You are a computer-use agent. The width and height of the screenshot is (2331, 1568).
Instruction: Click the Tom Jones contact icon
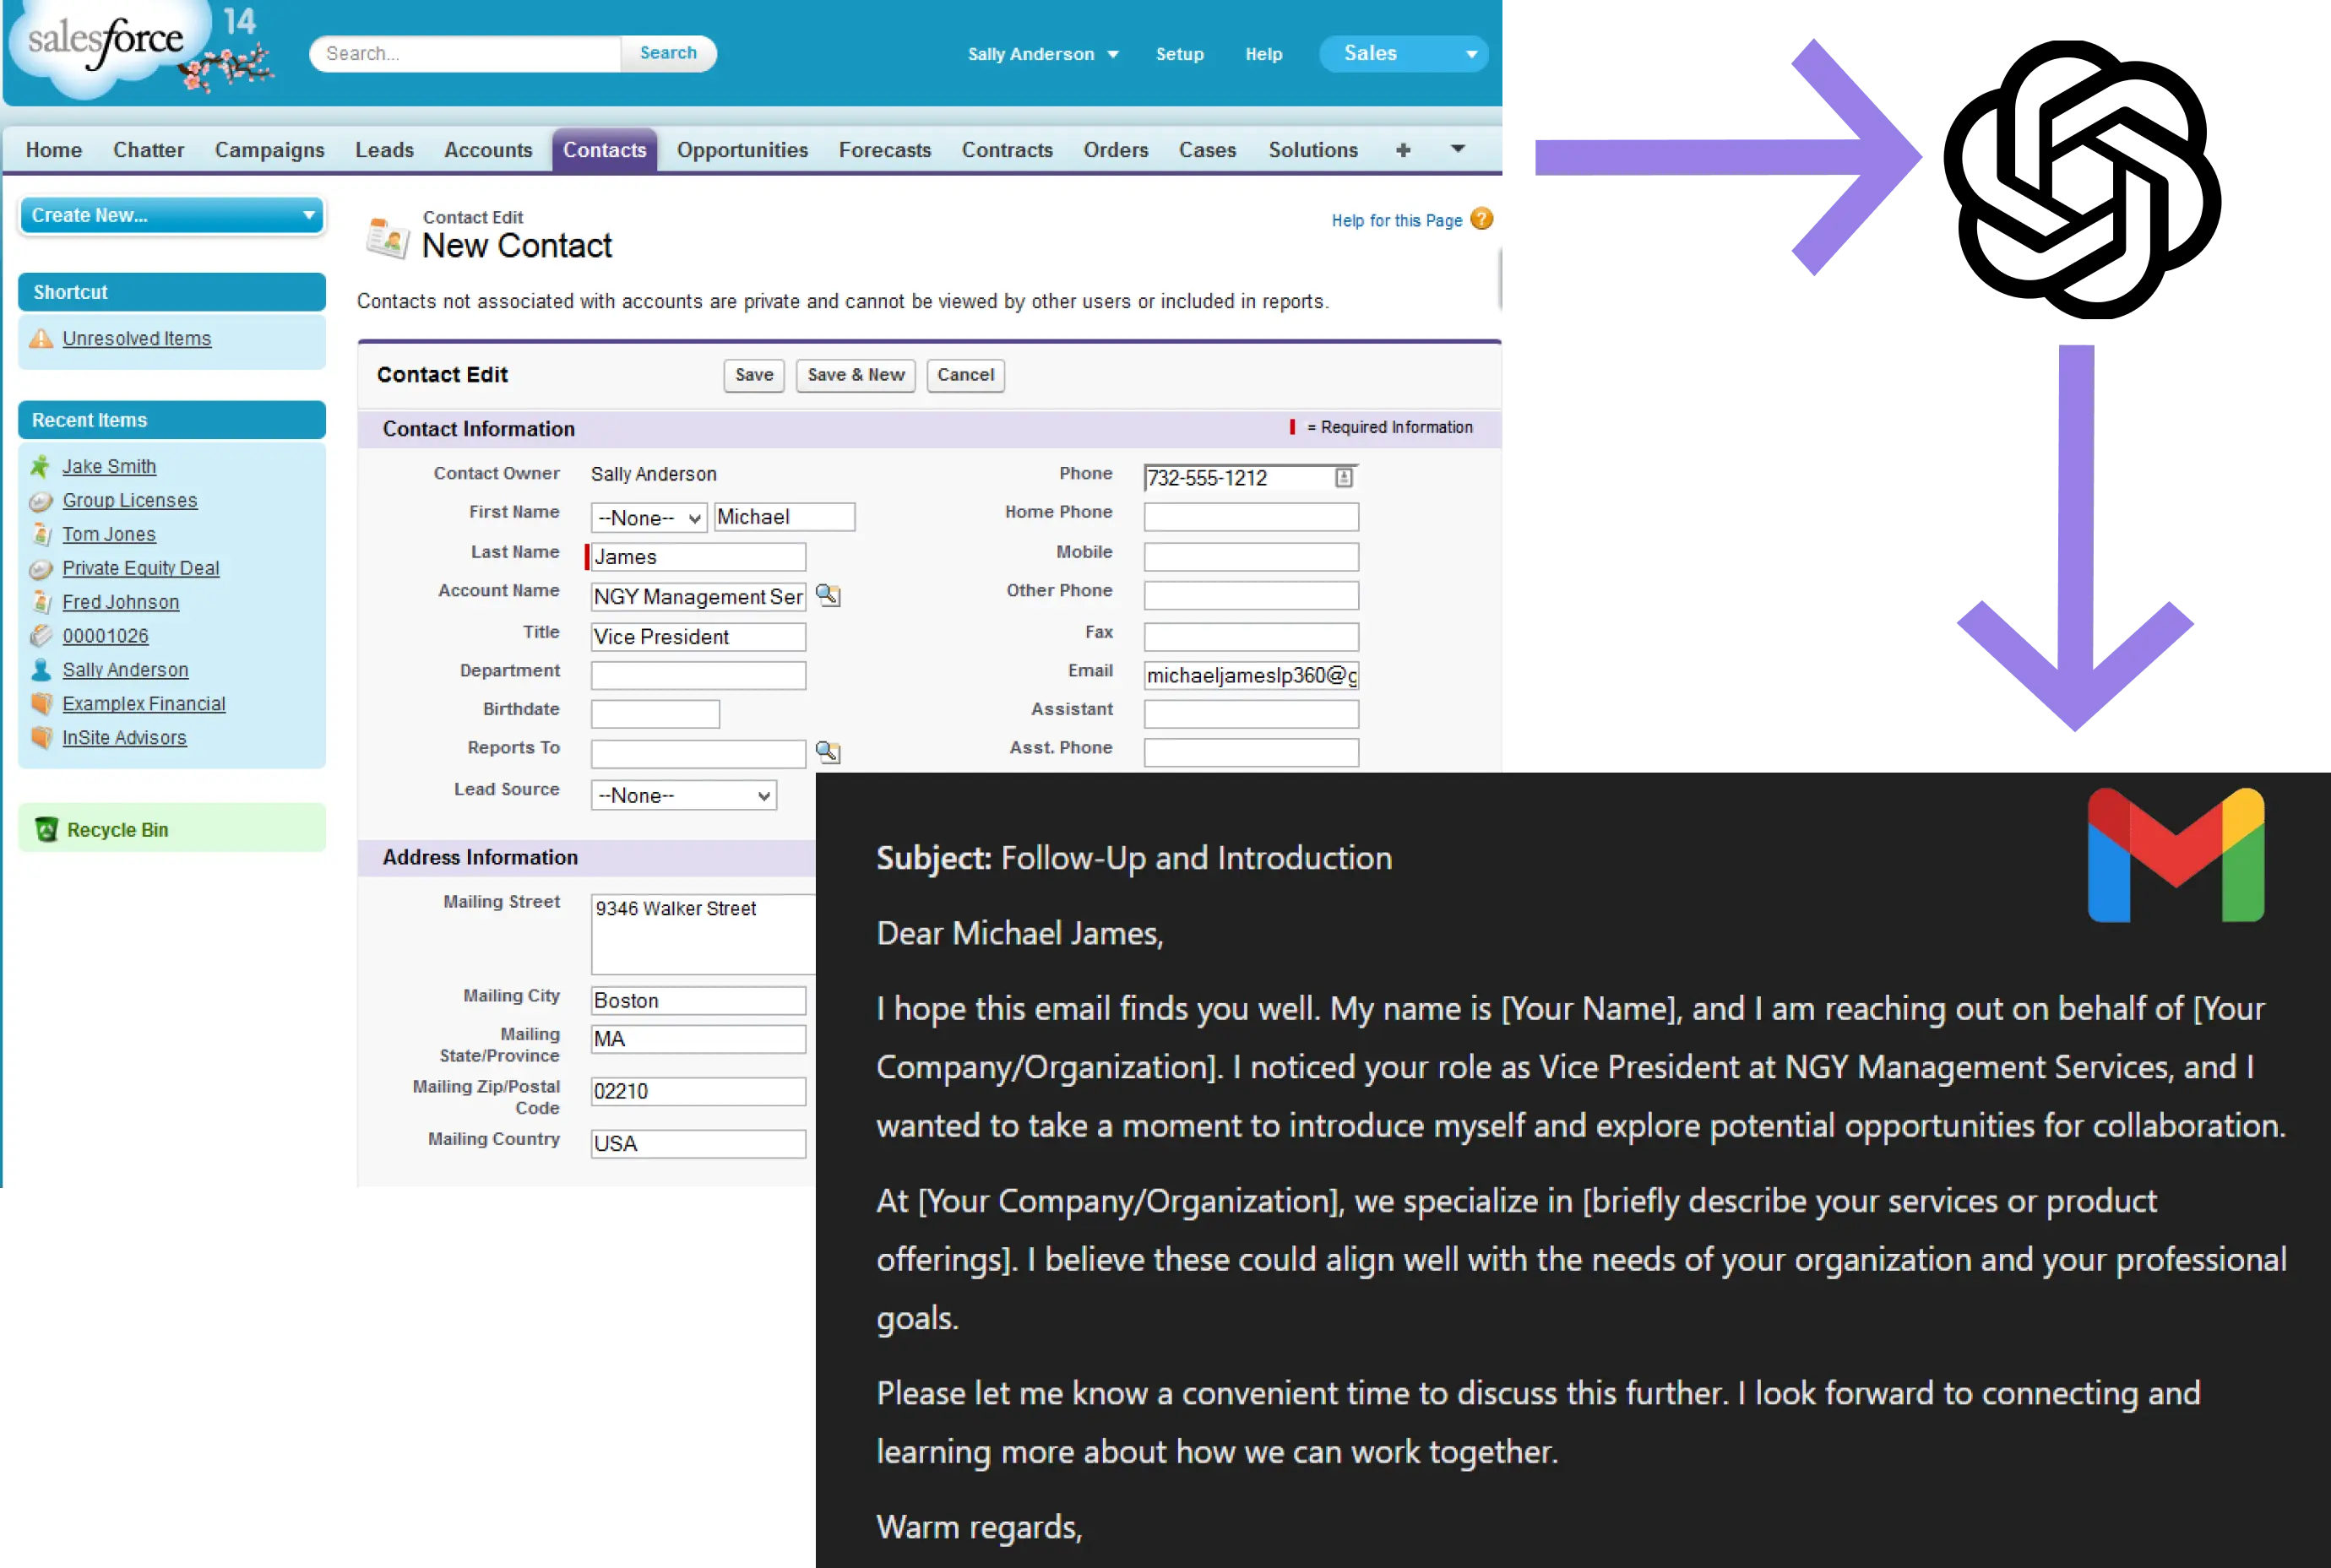pyautogui.click(x=41, y=534)
